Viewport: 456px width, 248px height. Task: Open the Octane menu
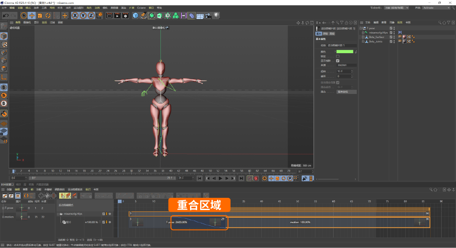pyautogui.click(x=141, y=8)
